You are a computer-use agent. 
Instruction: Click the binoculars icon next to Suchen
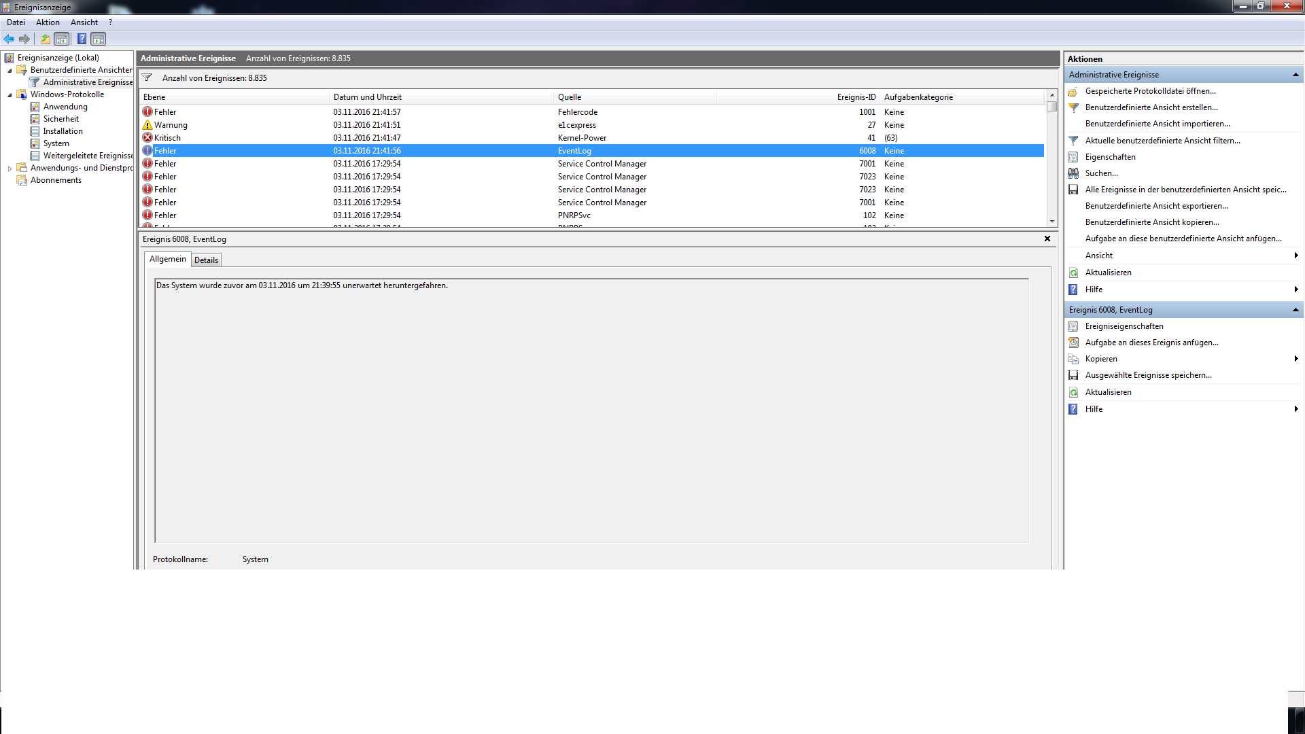1073,173
